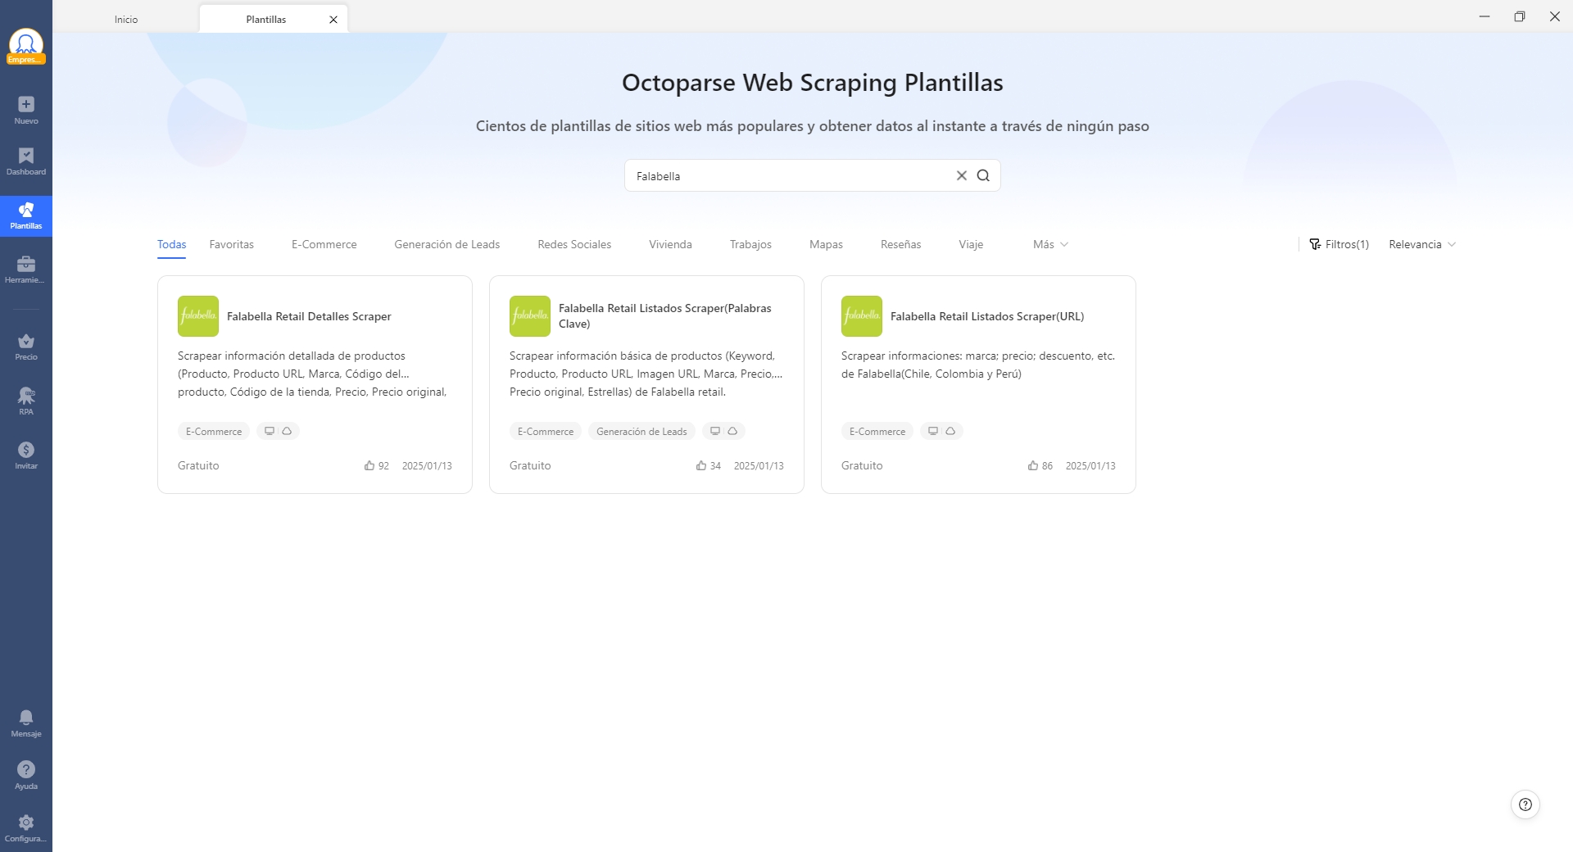Switch to the Inicio tab

coord(126,18)
